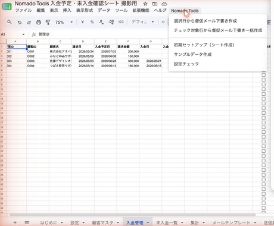
Task: Click the horizontal scrollbar
Action: tap(132, 215)
